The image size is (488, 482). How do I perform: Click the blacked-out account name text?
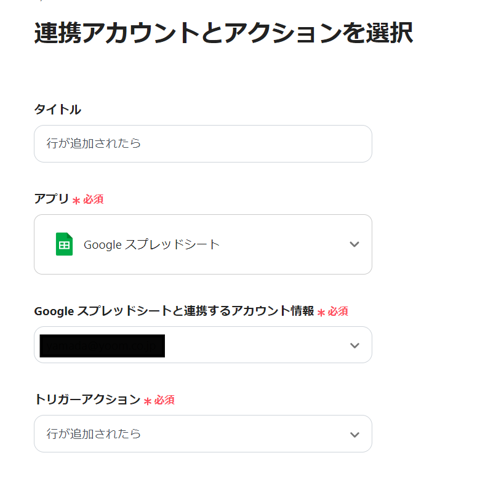102,346
